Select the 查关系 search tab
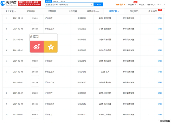176x123 pixels. [63, 1]
